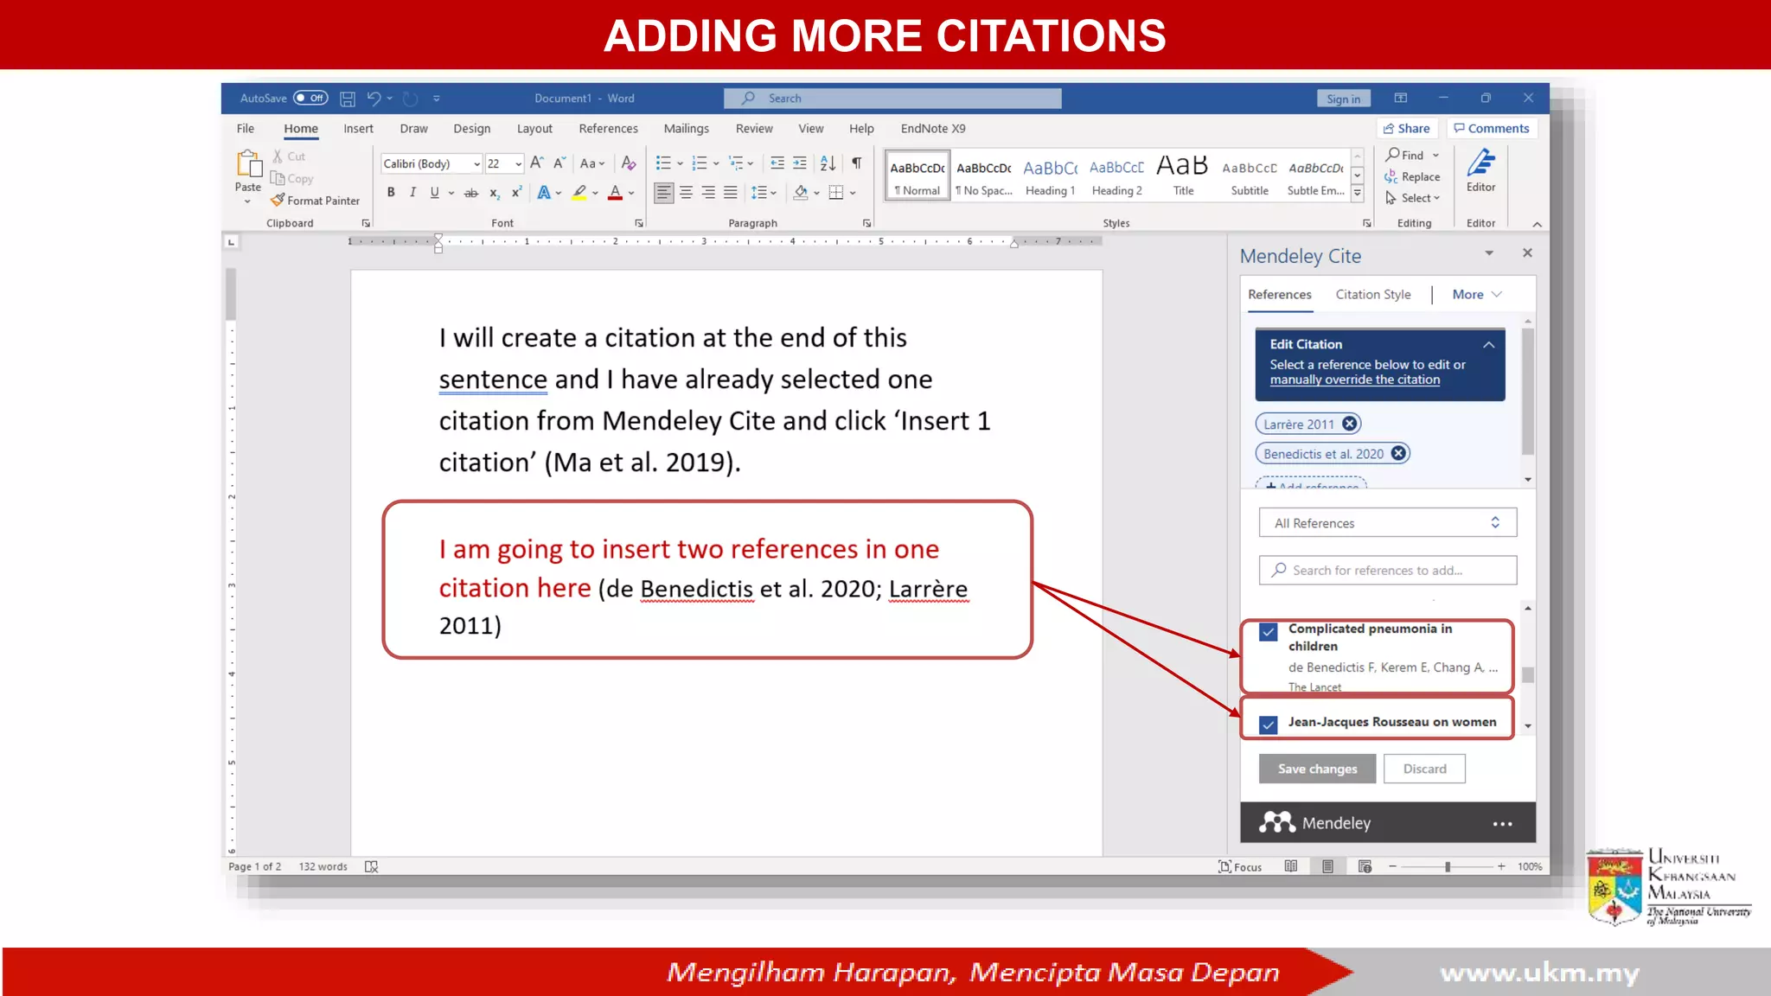Expand the Styles gallery

(x=1357, y=195)
